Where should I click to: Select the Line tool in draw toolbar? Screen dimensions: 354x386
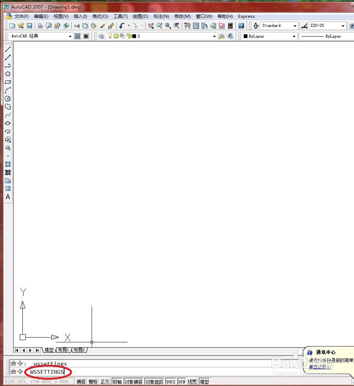click(8, 49)
